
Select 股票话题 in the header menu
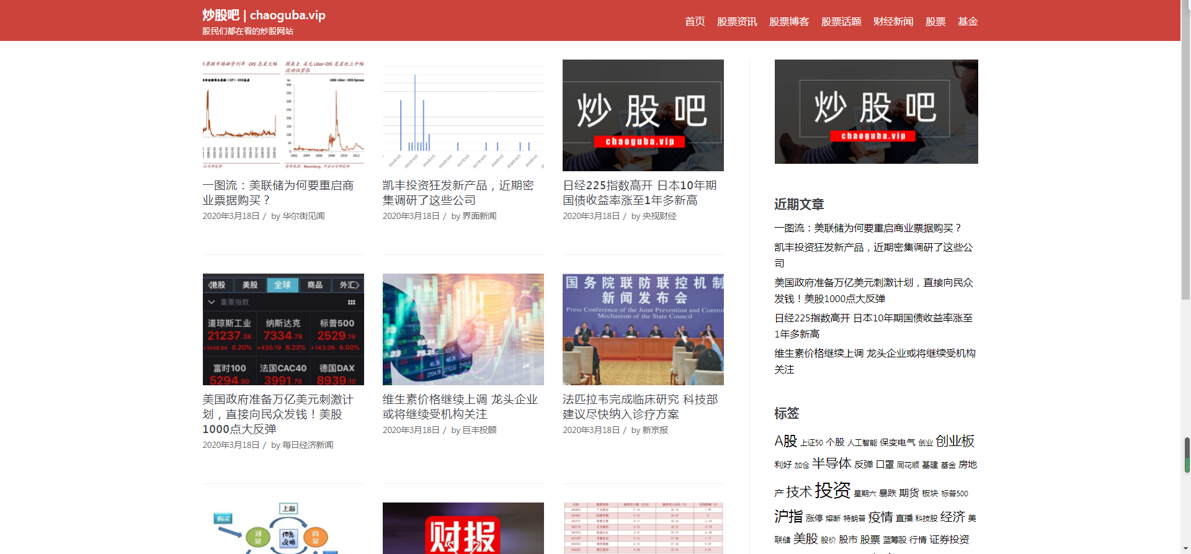tap(841, 22)
